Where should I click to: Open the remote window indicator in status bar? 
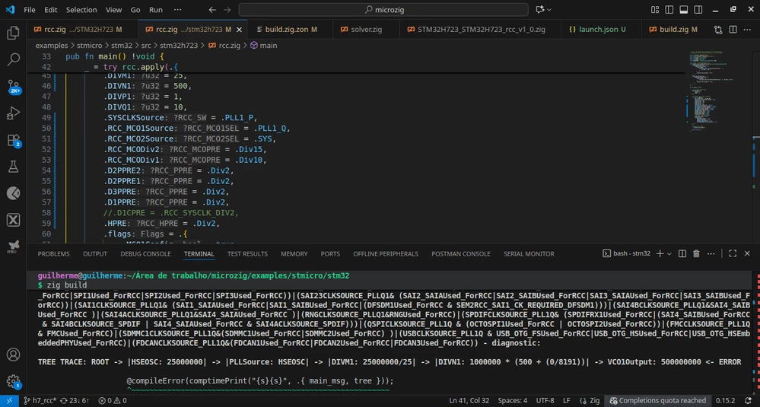10,401
